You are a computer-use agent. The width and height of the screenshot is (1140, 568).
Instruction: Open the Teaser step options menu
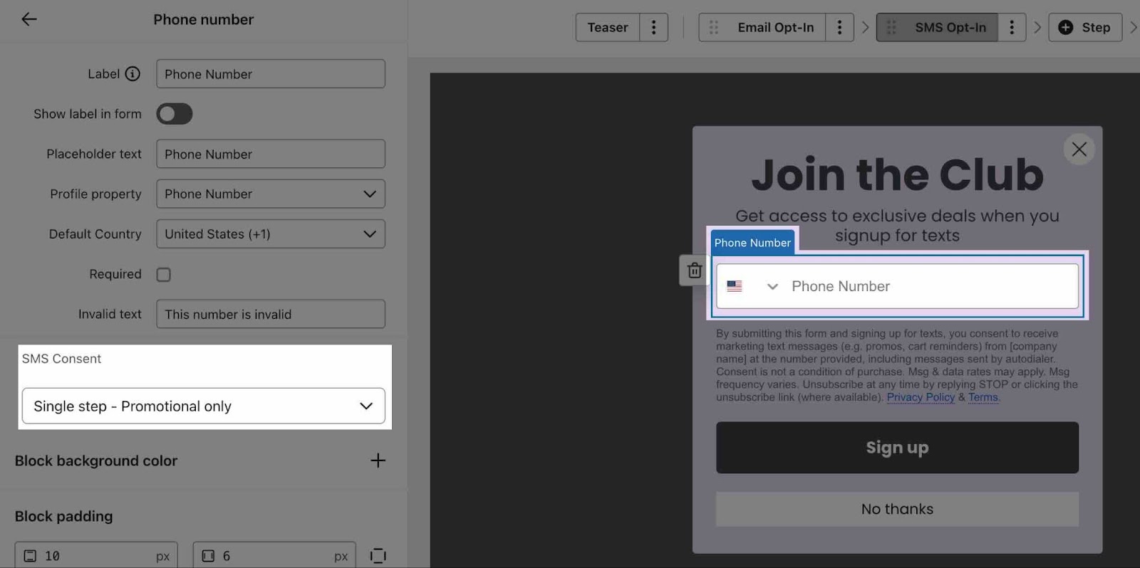pyautogui.click(x=653, y=28)
